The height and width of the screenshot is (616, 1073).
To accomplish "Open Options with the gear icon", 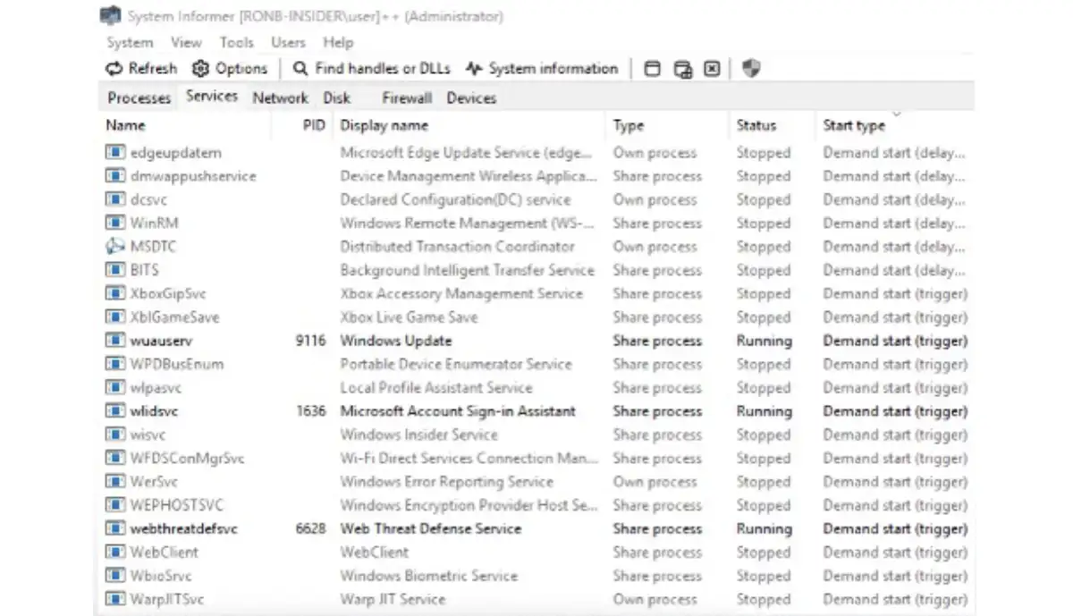I will tap(230, 69).
